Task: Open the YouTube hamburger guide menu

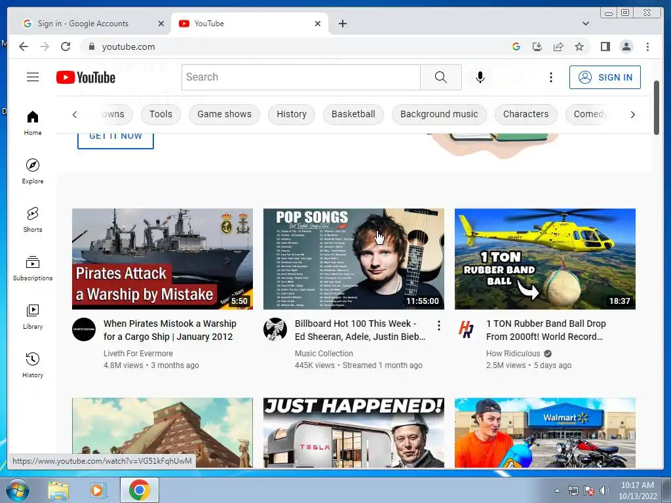Action: point(33,77)
